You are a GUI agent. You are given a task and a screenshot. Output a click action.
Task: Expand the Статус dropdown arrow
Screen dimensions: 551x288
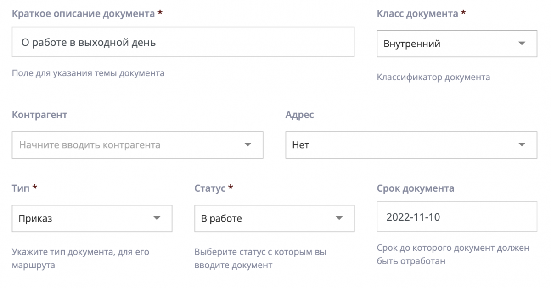tap(339, 218)
